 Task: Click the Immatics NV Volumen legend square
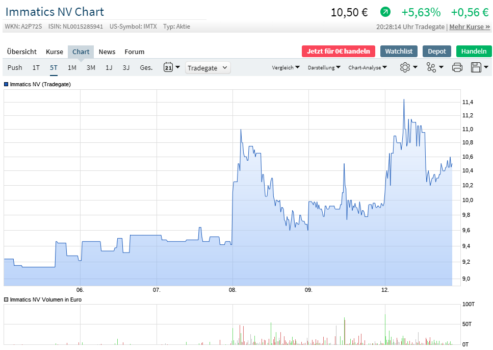click(6, 300)
